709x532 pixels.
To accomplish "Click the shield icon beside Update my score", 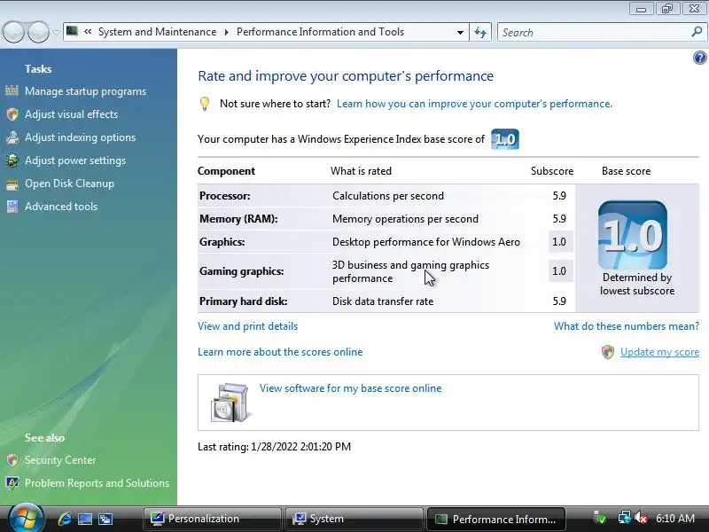I will point(608,352).
